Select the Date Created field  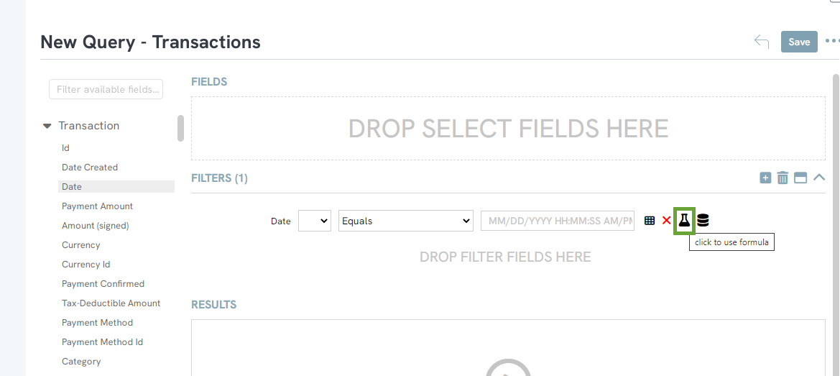pos(90,167)
